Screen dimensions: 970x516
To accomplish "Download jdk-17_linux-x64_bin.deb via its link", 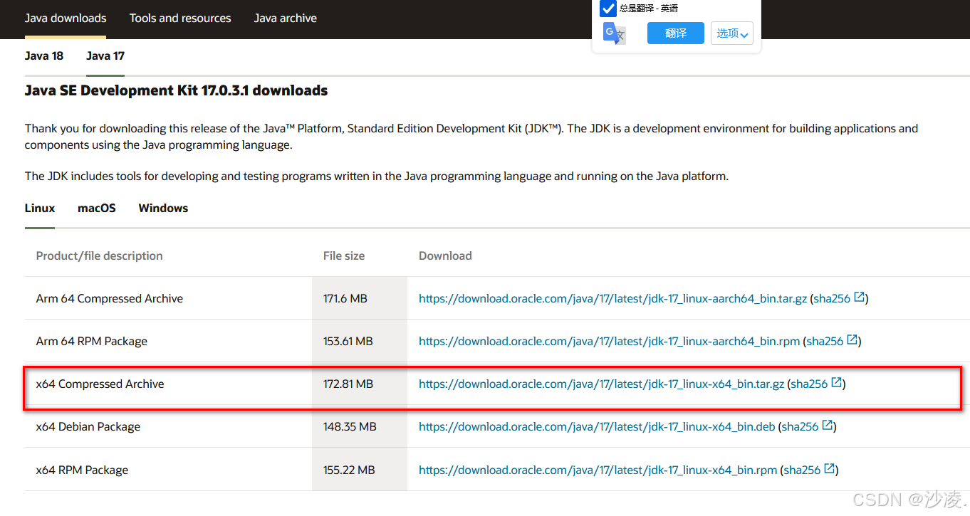I will pos(596,426).
